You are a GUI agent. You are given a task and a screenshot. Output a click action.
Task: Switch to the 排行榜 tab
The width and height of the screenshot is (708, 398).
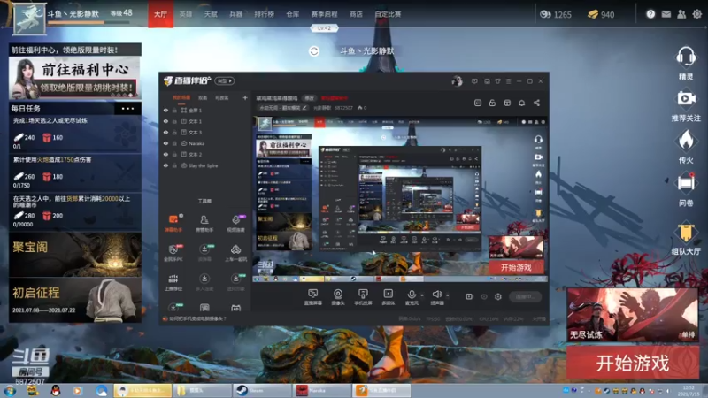pyautogui.click(x=264, y=14)
